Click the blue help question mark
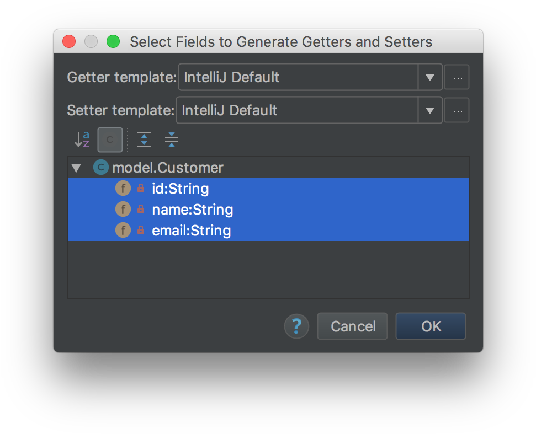 pyautogui.click(x=296, y=326)
